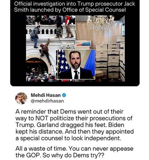Select the inset photo of suited man
149x160 pixels.
tap(75, 64)
